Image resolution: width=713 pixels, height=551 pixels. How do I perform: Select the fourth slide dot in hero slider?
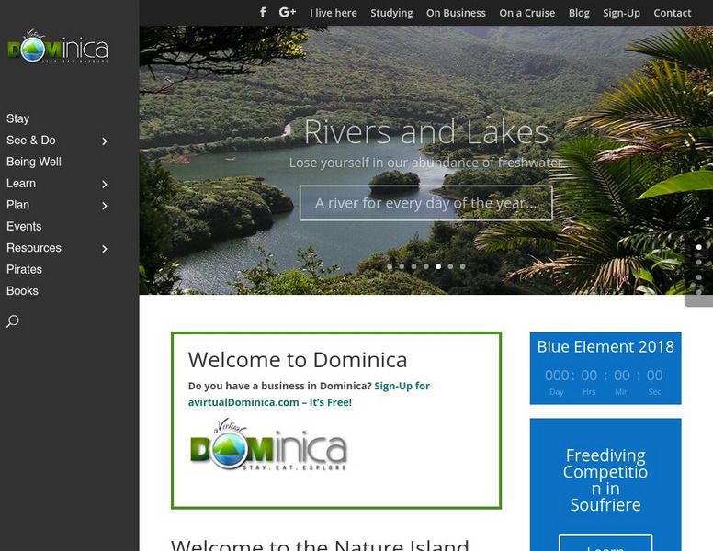(x=426, y=266)
